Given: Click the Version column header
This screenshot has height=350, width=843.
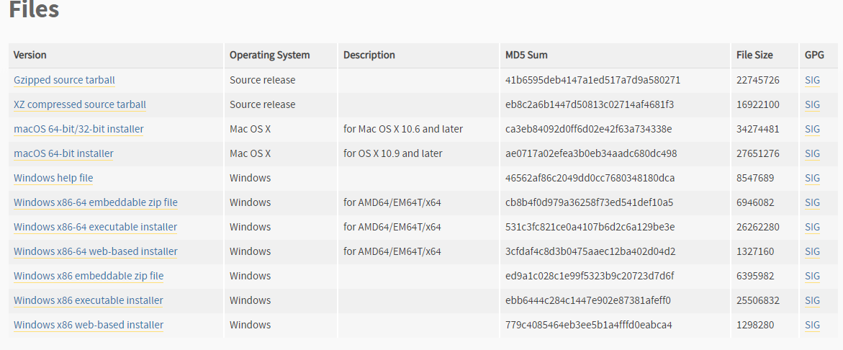Looking at the screenshot, I should (30, 55).
